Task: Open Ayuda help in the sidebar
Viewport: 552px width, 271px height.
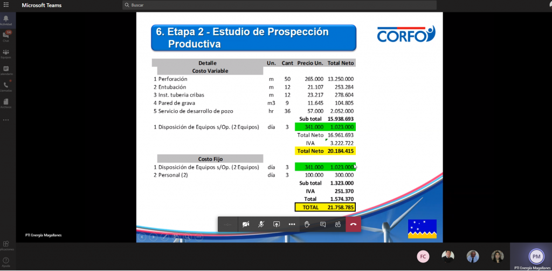Action: pos(6,262)
